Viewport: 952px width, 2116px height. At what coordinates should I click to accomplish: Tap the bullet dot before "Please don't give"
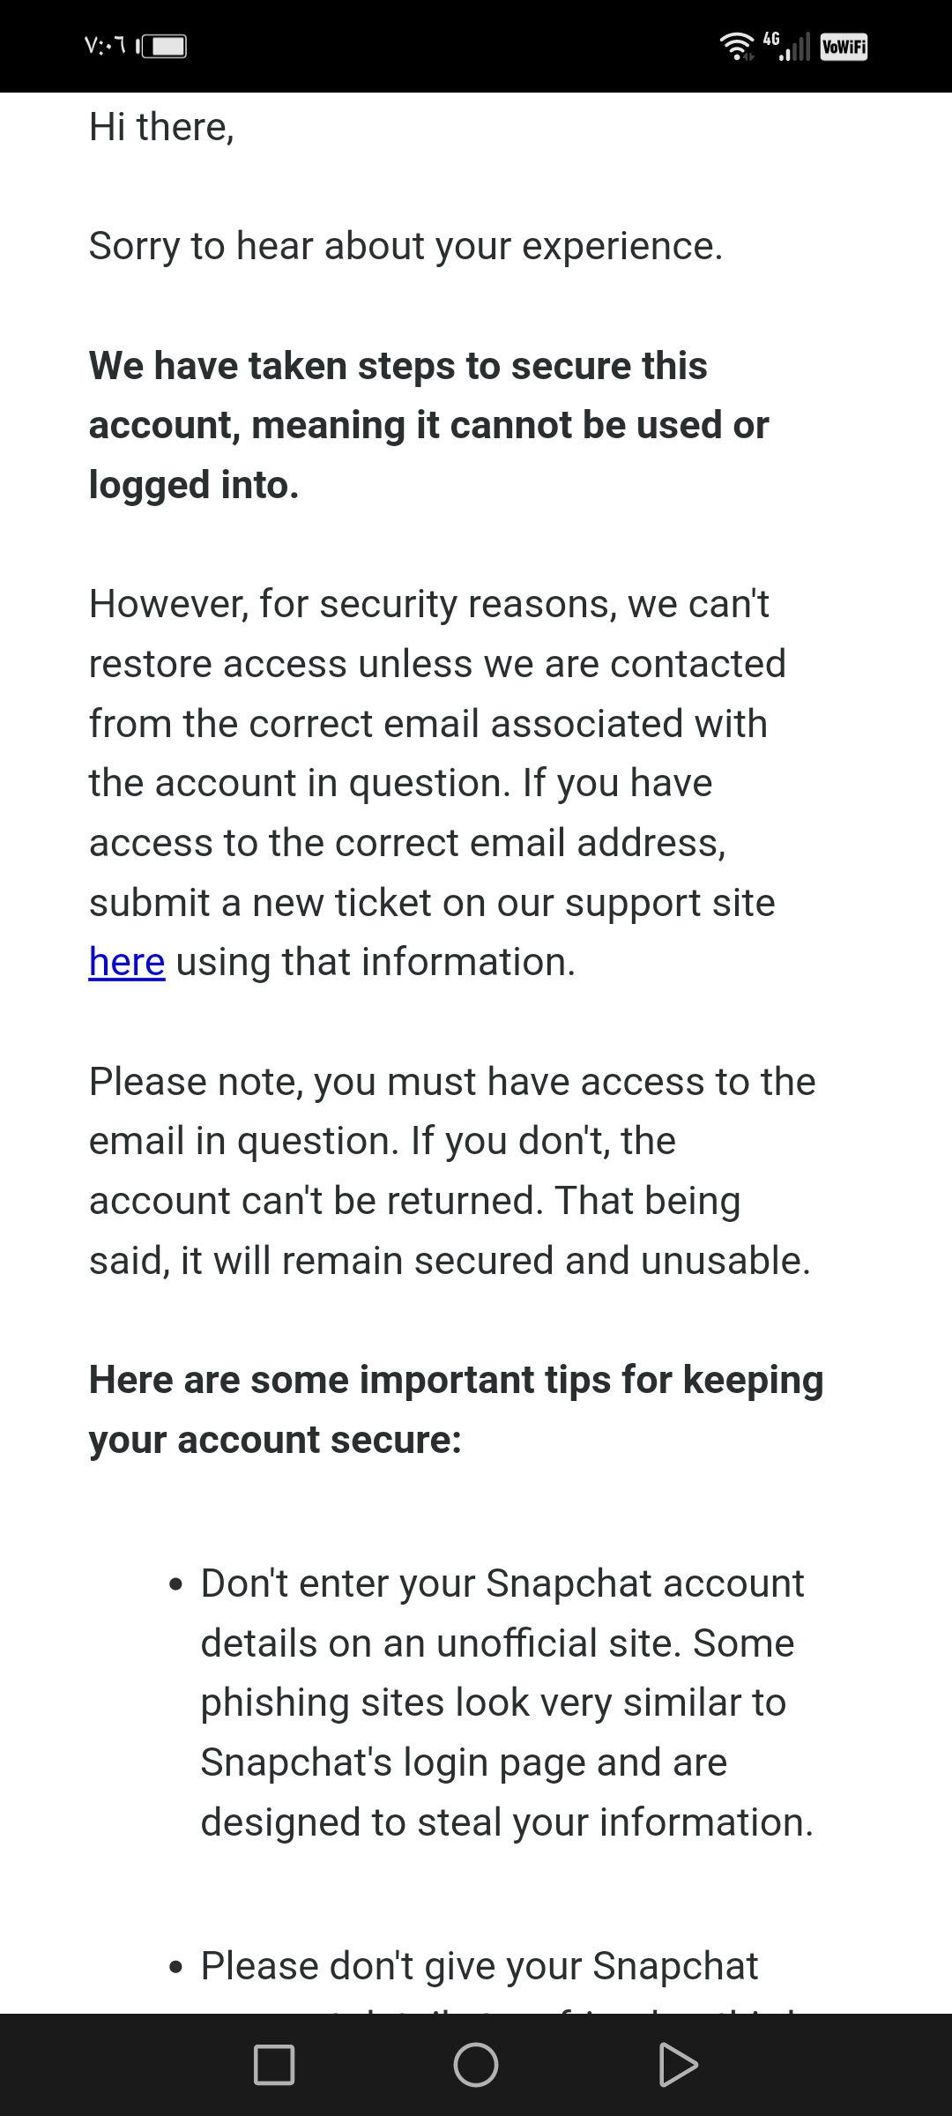coord(176,1968)
